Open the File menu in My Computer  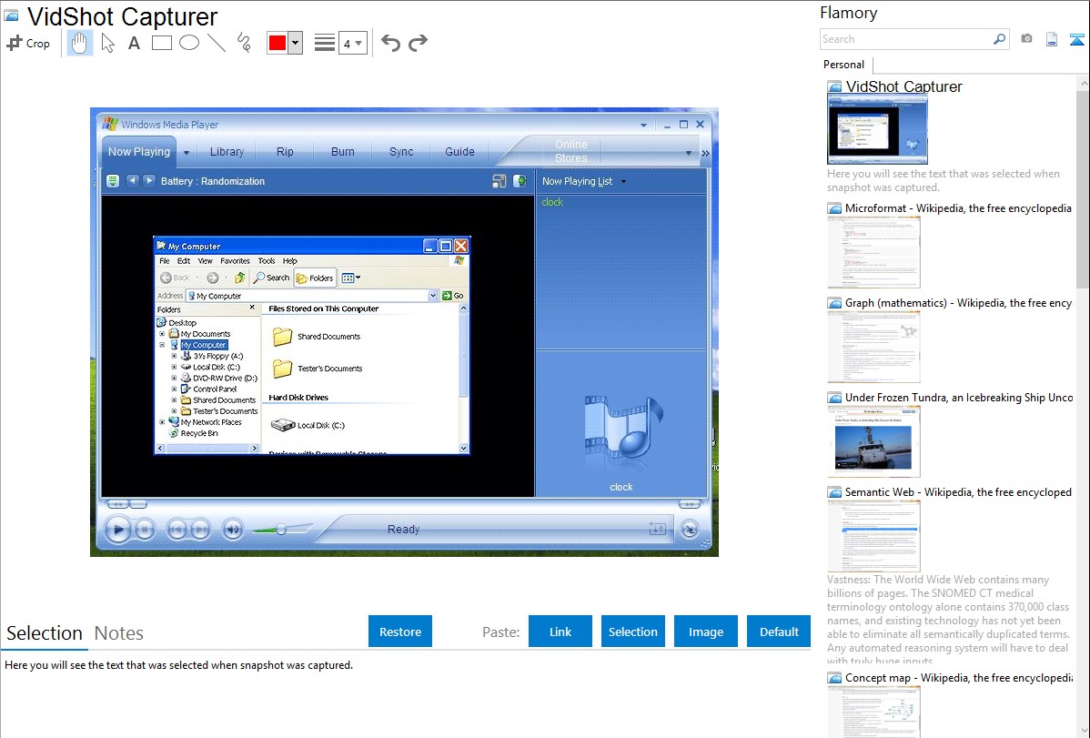(165, 261)
